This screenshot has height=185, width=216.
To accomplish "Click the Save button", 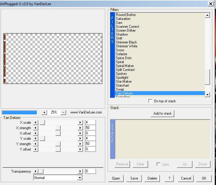I will 134,178.
